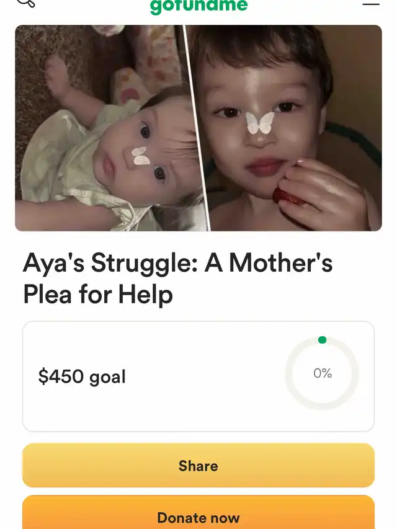Click the 0% progress label
Image resolution: width=397 pixels, height=529 pixels.
coord(323,373)
